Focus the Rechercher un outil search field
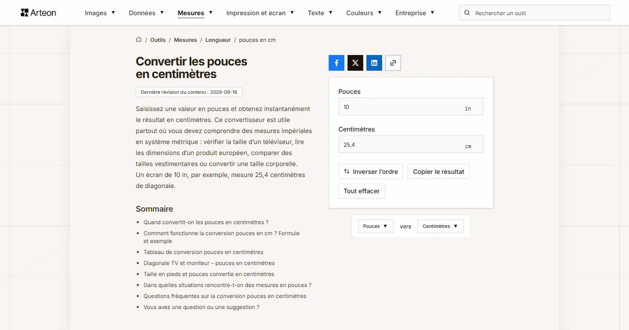This screenshot has height=330, width=629. (x=535, y=13)
